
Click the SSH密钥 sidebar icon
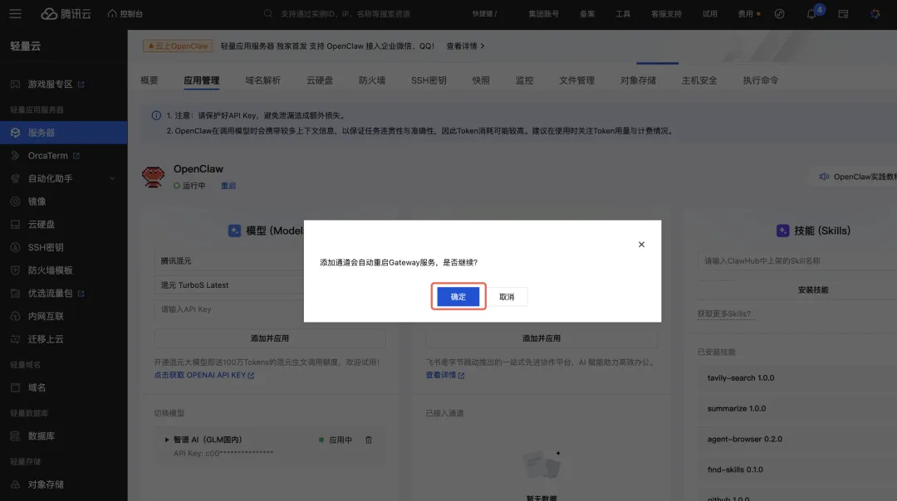tap(16, 247)
